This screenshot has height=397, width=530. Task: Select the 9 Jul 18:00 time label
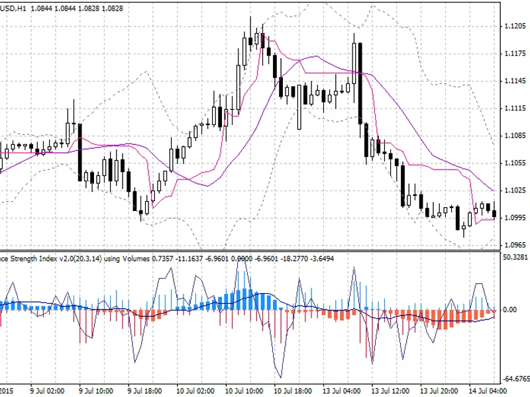tap(144, 391)
